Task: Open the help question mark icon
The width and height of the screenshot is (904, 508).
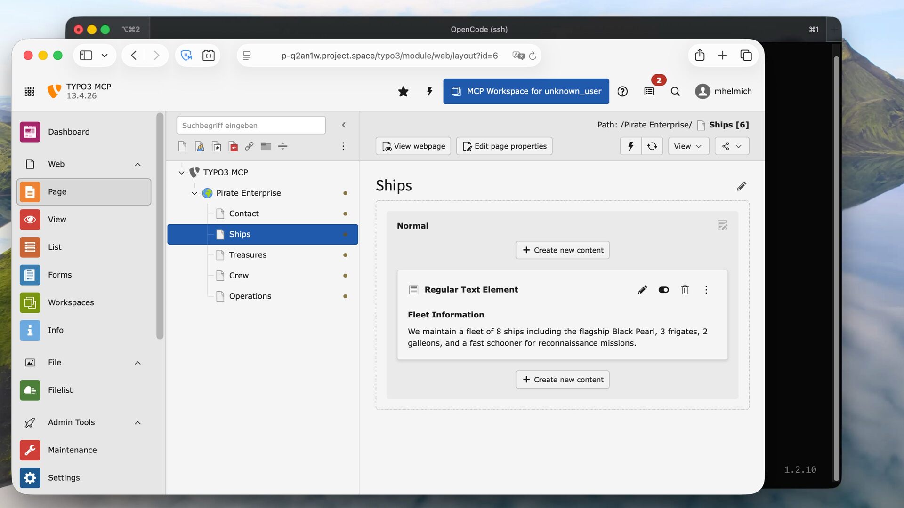Action: point(622,91)
